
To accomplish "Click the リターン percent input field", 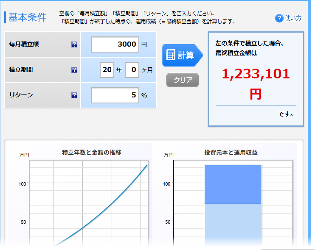I will click(x=115, y=95).
